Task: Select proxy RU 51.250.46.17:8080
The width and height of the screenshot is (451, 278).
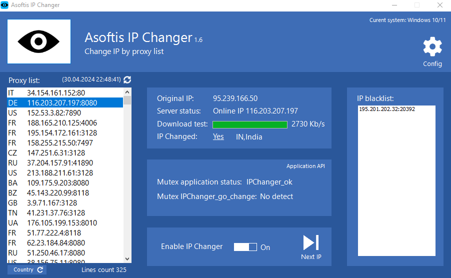Action: 65,253
